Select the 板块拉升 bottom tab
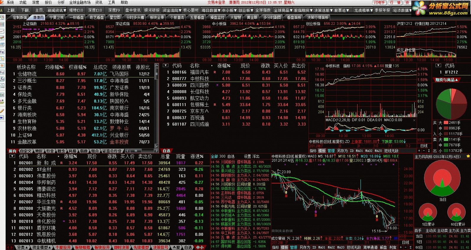The width and height of the screenshot is (471, 250). point(102,247)
